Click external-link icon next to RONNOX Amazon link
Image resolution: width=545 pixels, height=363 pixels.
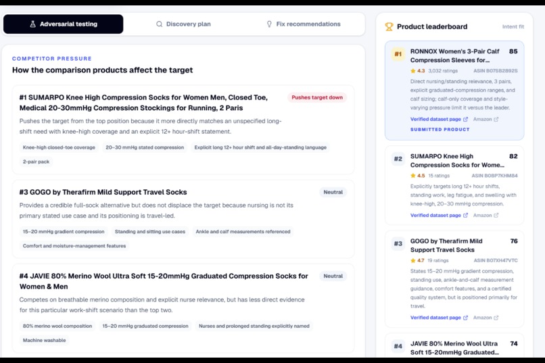496,119
